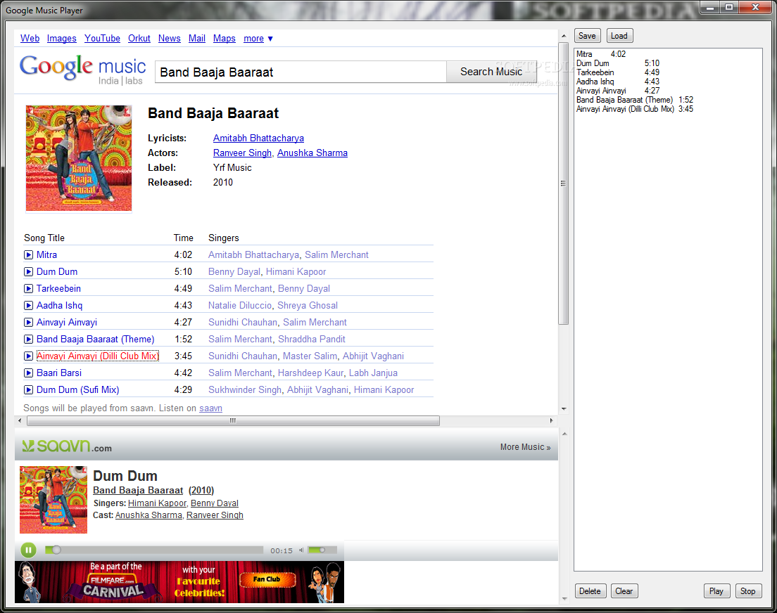Click the Shreya Ghosal singer link
The width and height of the screenshot is (777, 613).
point(308,306)
